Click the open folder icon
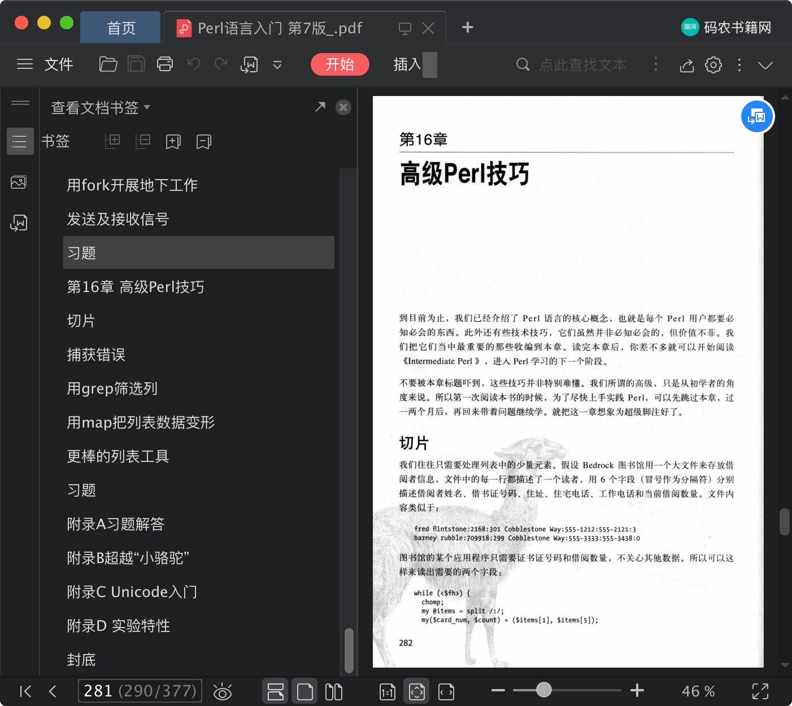The height and width of the screenshot is (706, 792). click(108, 64)
